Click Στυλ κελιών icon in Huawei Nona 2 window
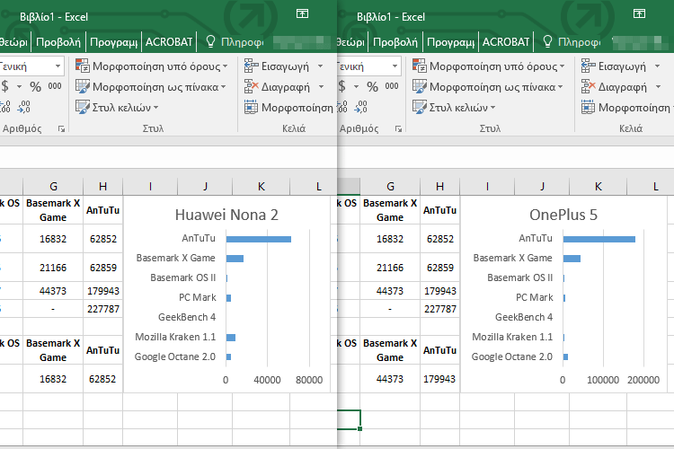 (x=82, y=107)
